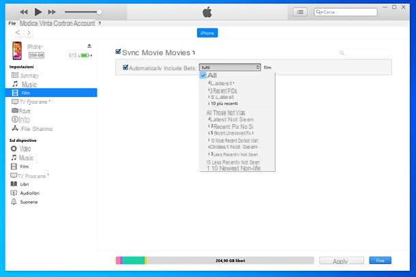Open TV Programs under Impostazioni
Viewport: 416px width, 277px height.
tap(31, 102)
